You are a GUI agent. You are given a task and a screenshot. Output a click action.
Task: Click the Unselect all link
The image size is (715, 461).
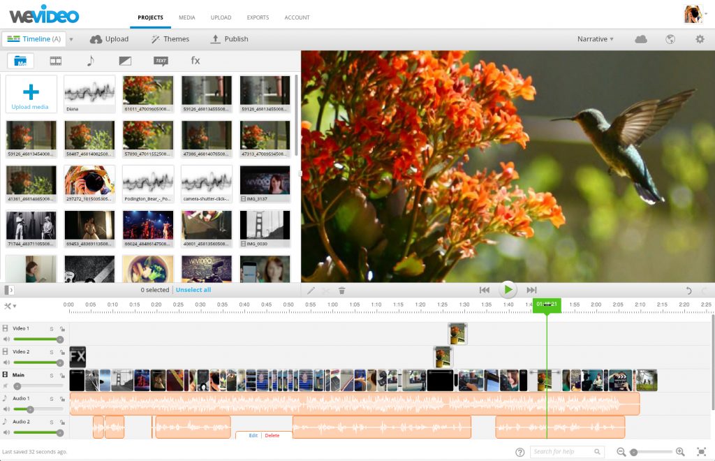(193, 290)
